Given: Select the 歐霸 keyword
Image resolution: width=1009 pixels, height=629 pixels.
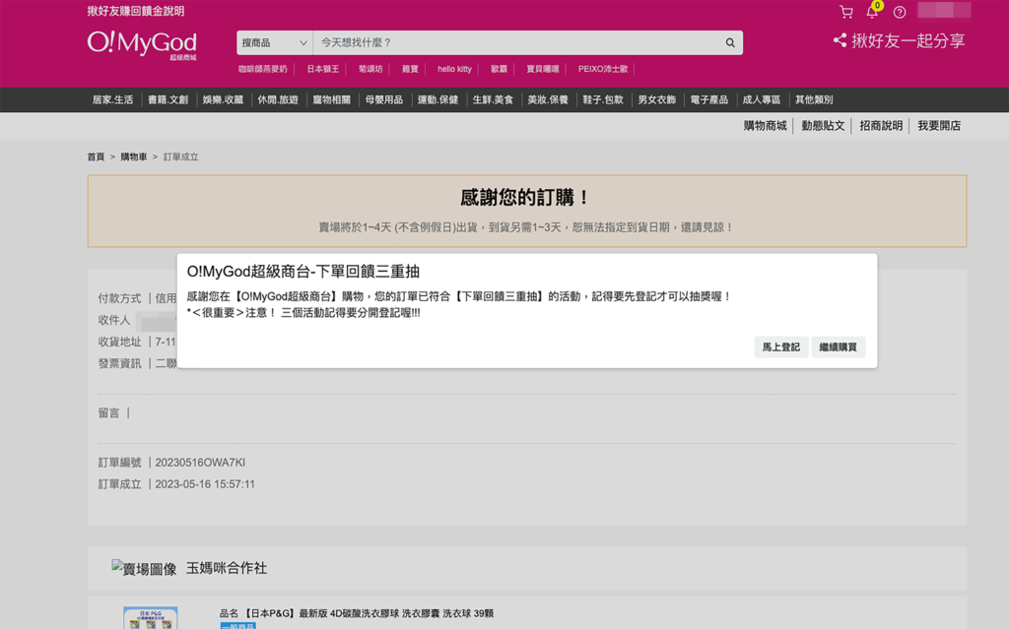Looking at the screenshot, I should 499,69.
